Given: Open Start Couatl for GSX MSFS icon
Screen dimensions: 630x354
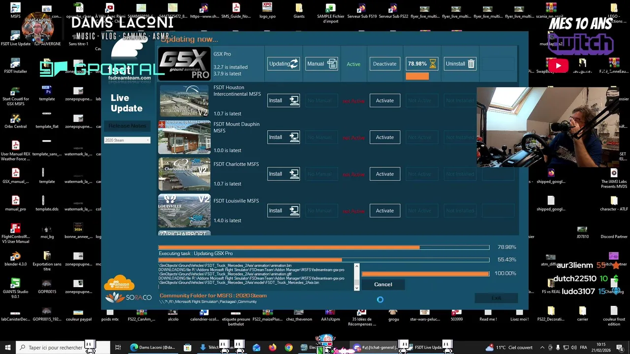Looking at the screenshot, I should (x=16, y=96).
